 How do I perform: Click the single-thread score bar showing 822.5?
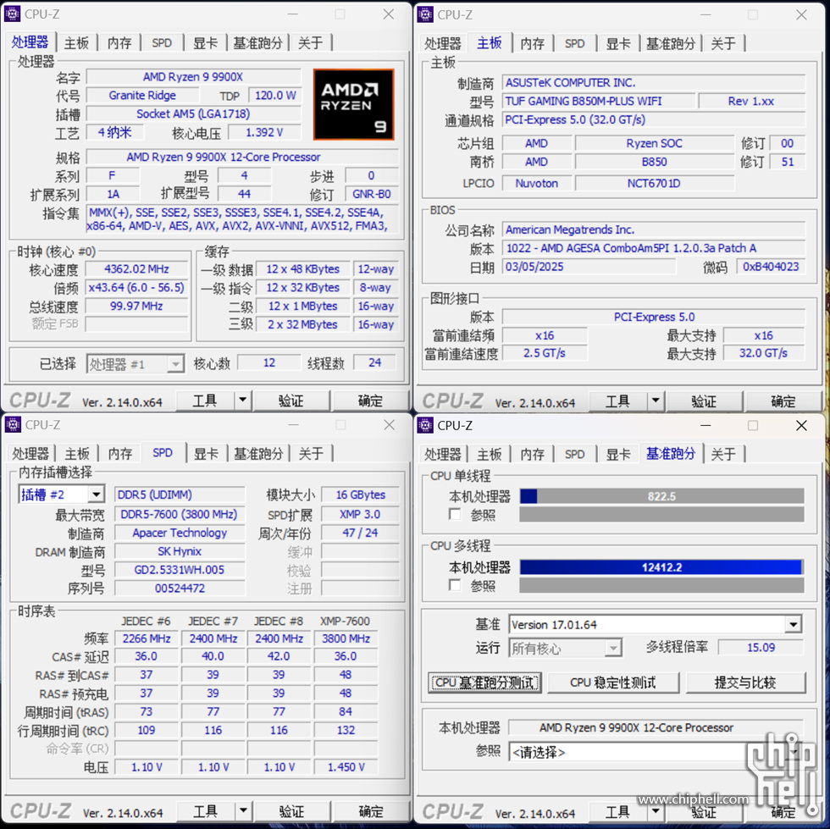point(661,496)
